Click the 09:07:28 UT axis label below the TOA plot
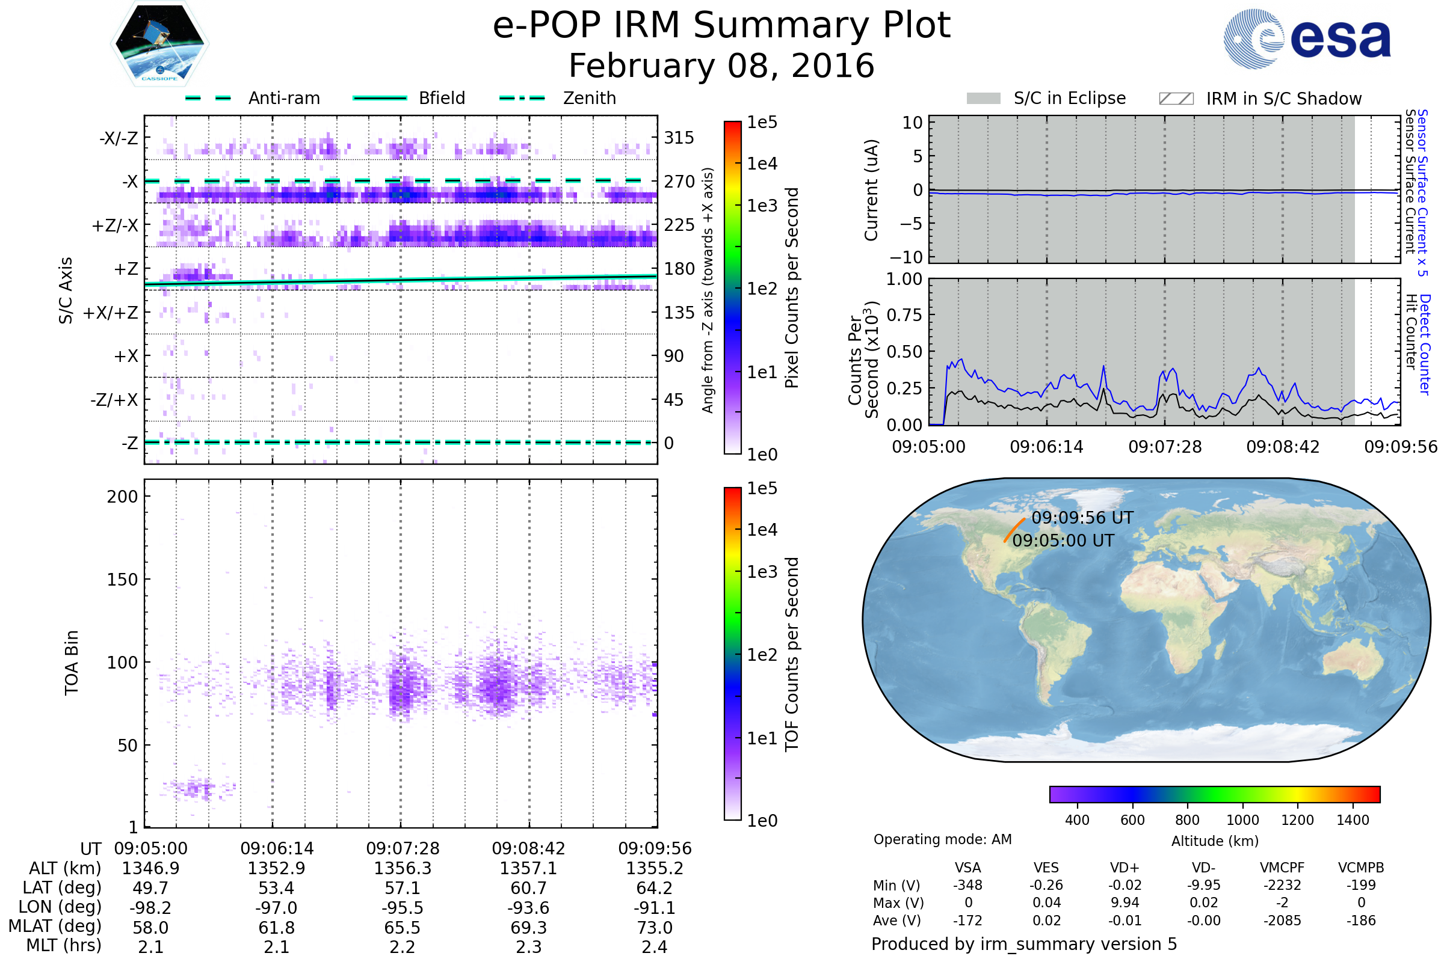Image resolution: width=1444 pixels, height=962 pixels. [403, 848]
